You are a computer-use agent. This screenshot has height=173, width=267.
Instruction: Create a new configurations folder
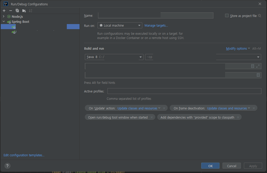24,11
